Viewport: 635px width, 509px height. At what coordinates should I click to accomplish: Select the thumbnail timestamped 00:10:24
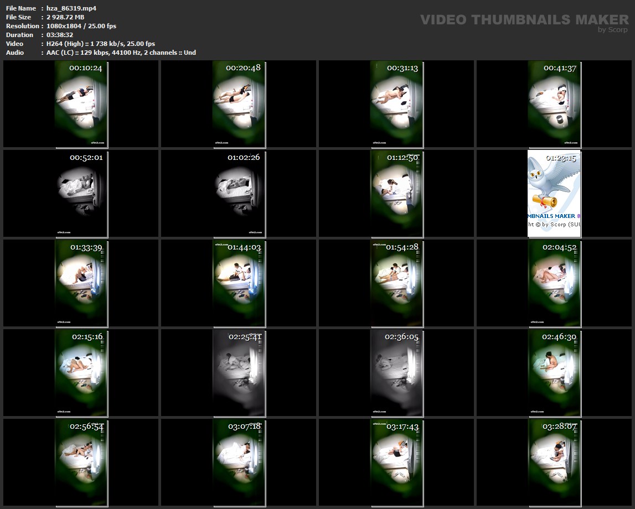81,105
